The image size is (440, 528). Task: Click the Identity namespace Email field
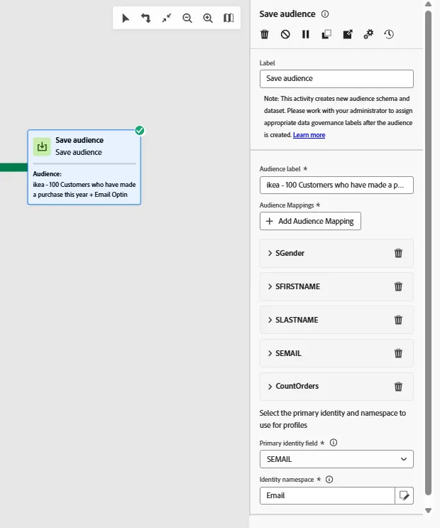pyautogui.click(x=327, y=495)
